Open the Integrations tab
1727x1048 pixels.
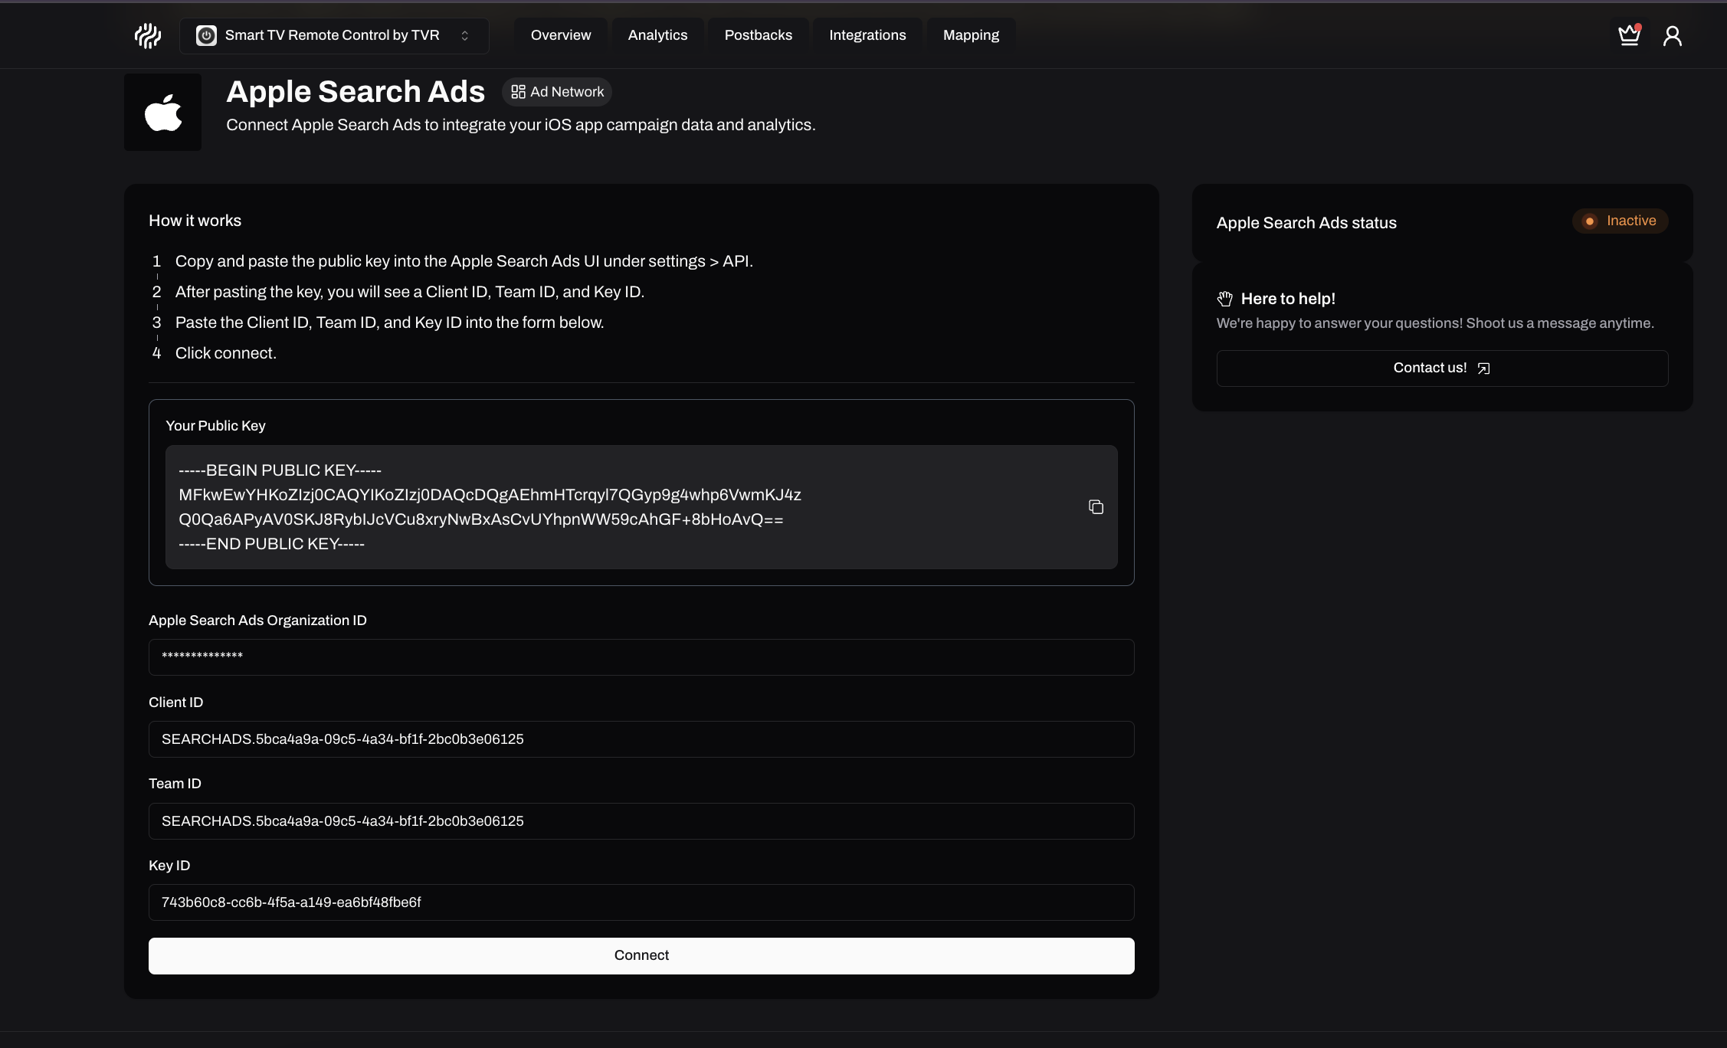[x=867, y=35]
